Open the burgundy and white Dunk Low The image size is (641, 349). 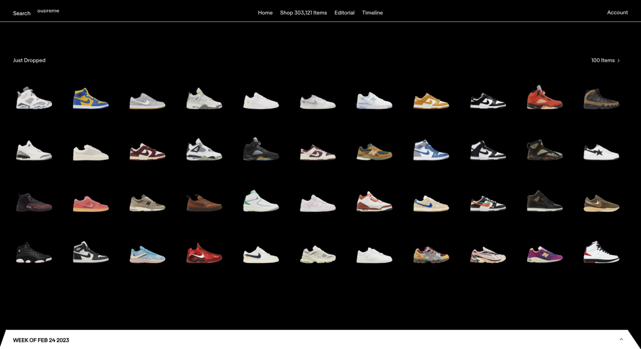tap(147, 152)
